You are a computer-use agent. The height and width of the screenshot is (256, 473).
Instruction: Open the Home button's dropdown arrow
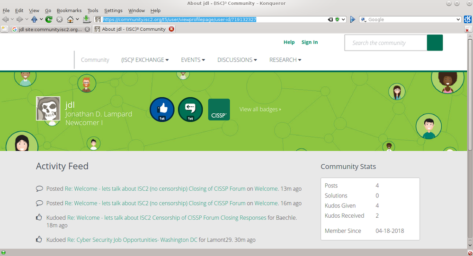78,19
